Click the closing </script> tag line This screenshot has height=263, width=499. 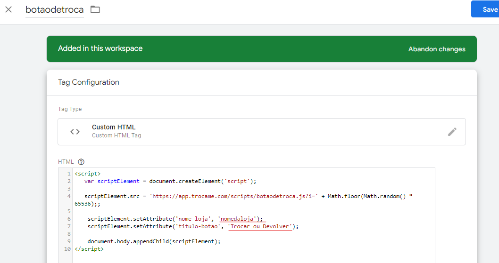[89, 249]
